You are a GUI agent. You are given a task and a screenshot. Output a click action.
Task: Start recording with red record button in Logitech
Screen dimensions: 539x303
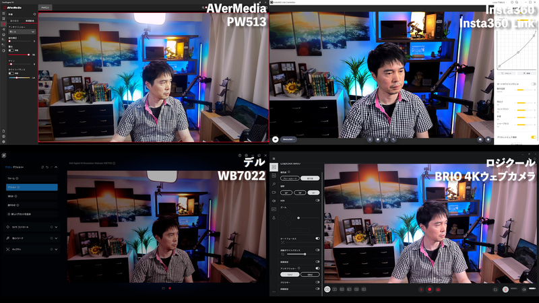click(430, 290)
